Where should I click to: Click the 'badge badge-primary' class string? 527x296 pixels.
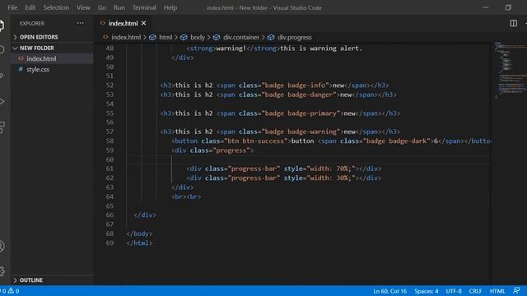[x=301, y=113]
